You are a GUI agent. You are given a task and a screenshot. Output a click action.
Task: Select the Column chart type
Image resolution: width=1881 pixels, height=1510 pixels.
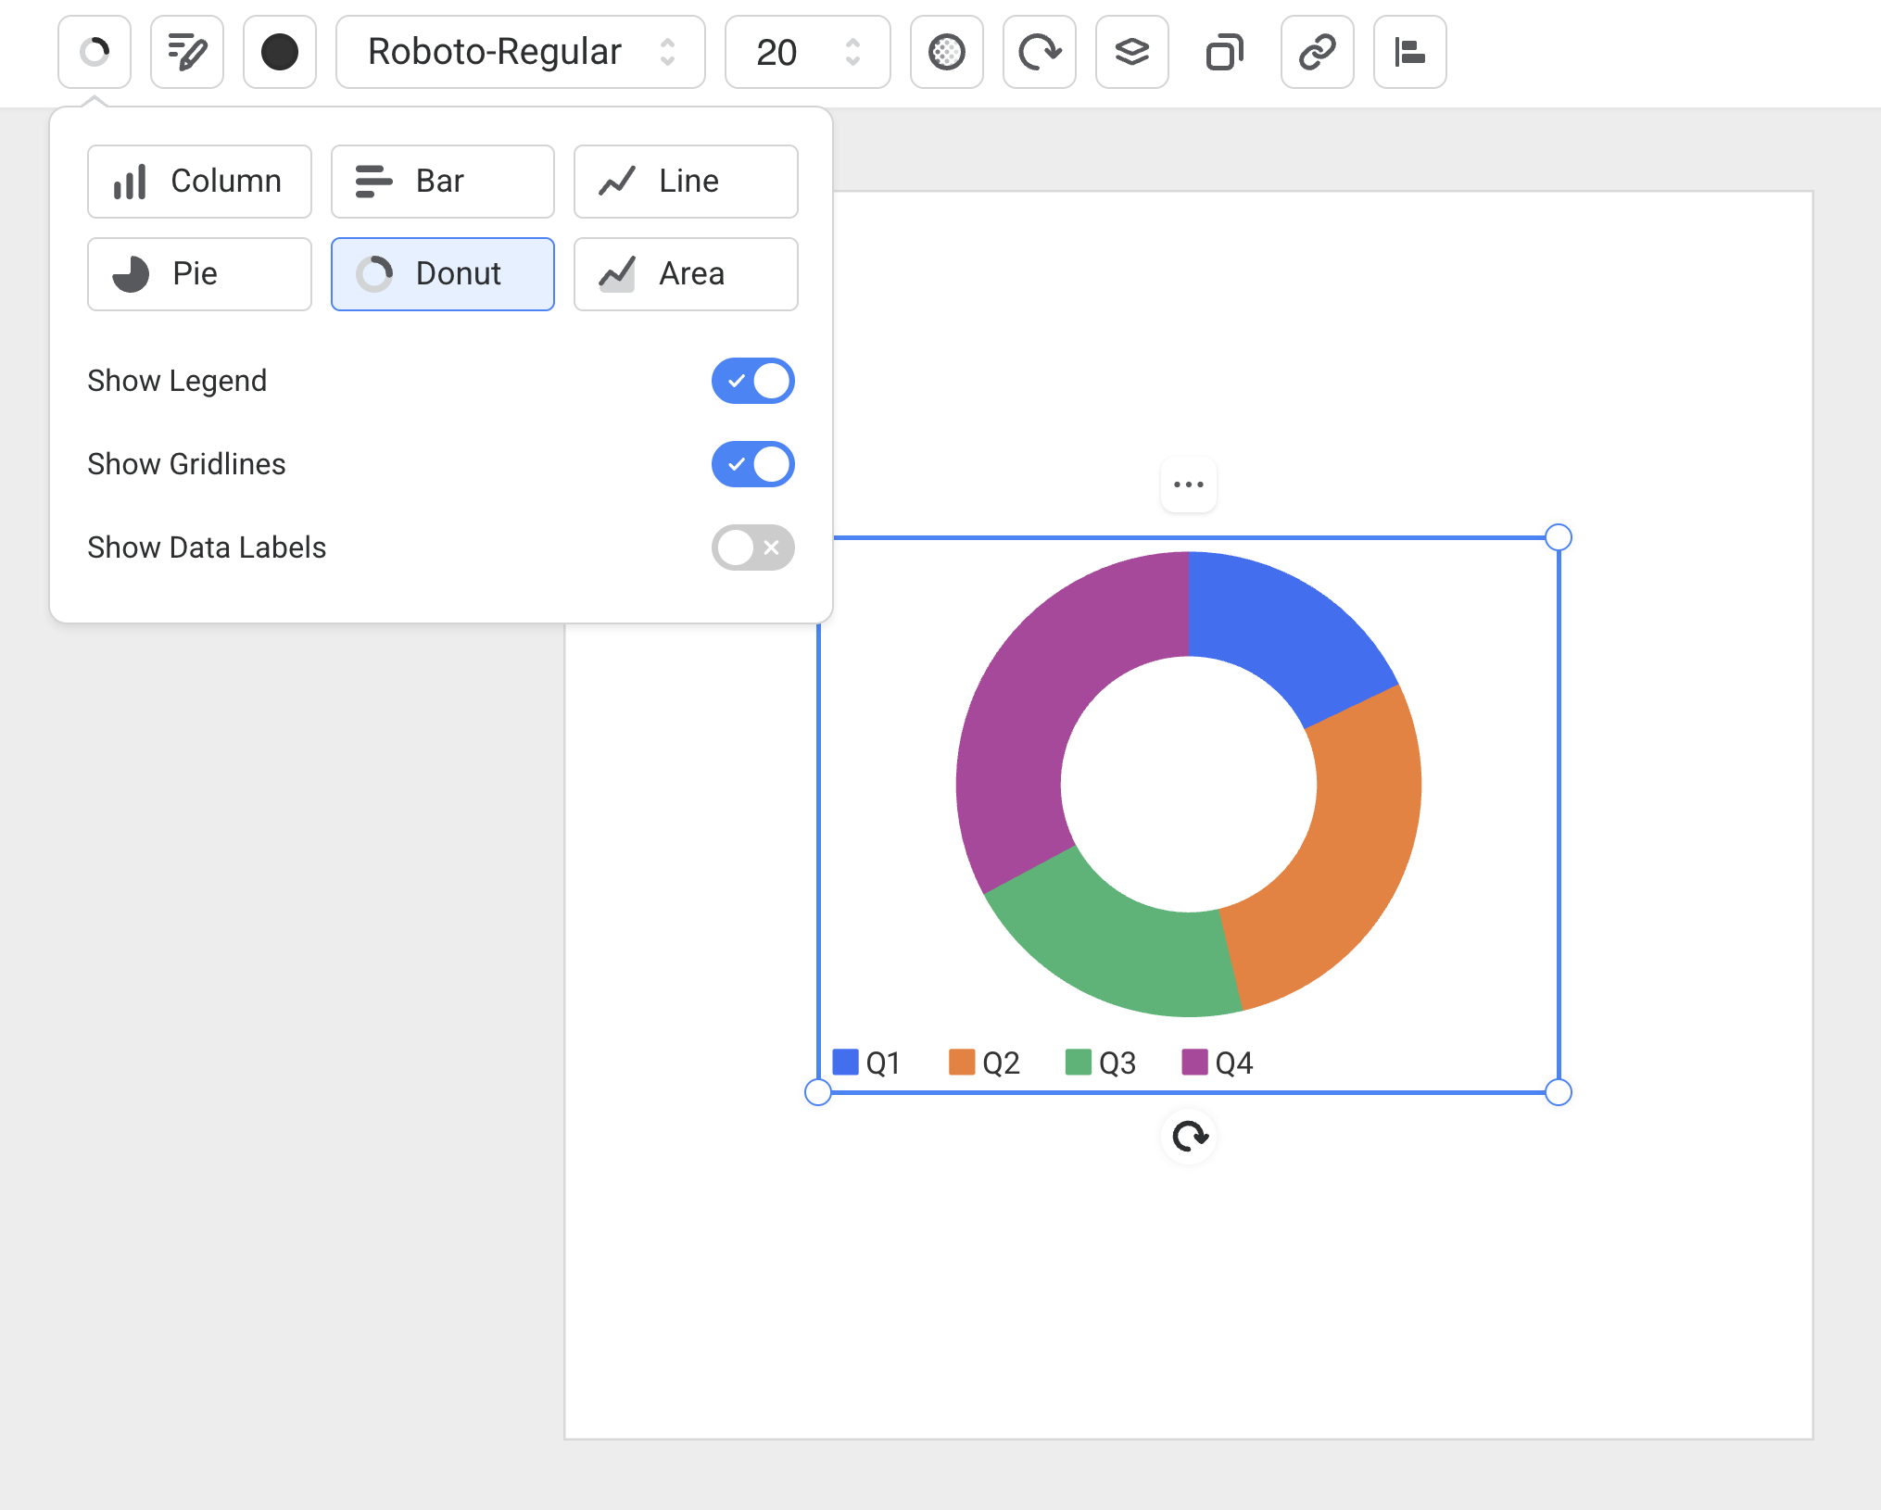199,182
